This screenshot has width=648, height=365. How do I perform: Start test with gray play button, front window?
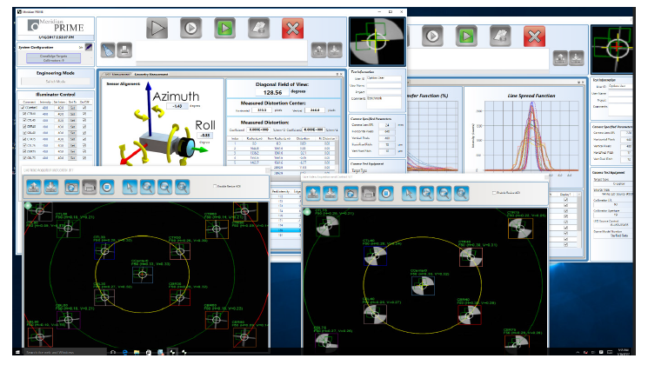(x=157, y=28)
